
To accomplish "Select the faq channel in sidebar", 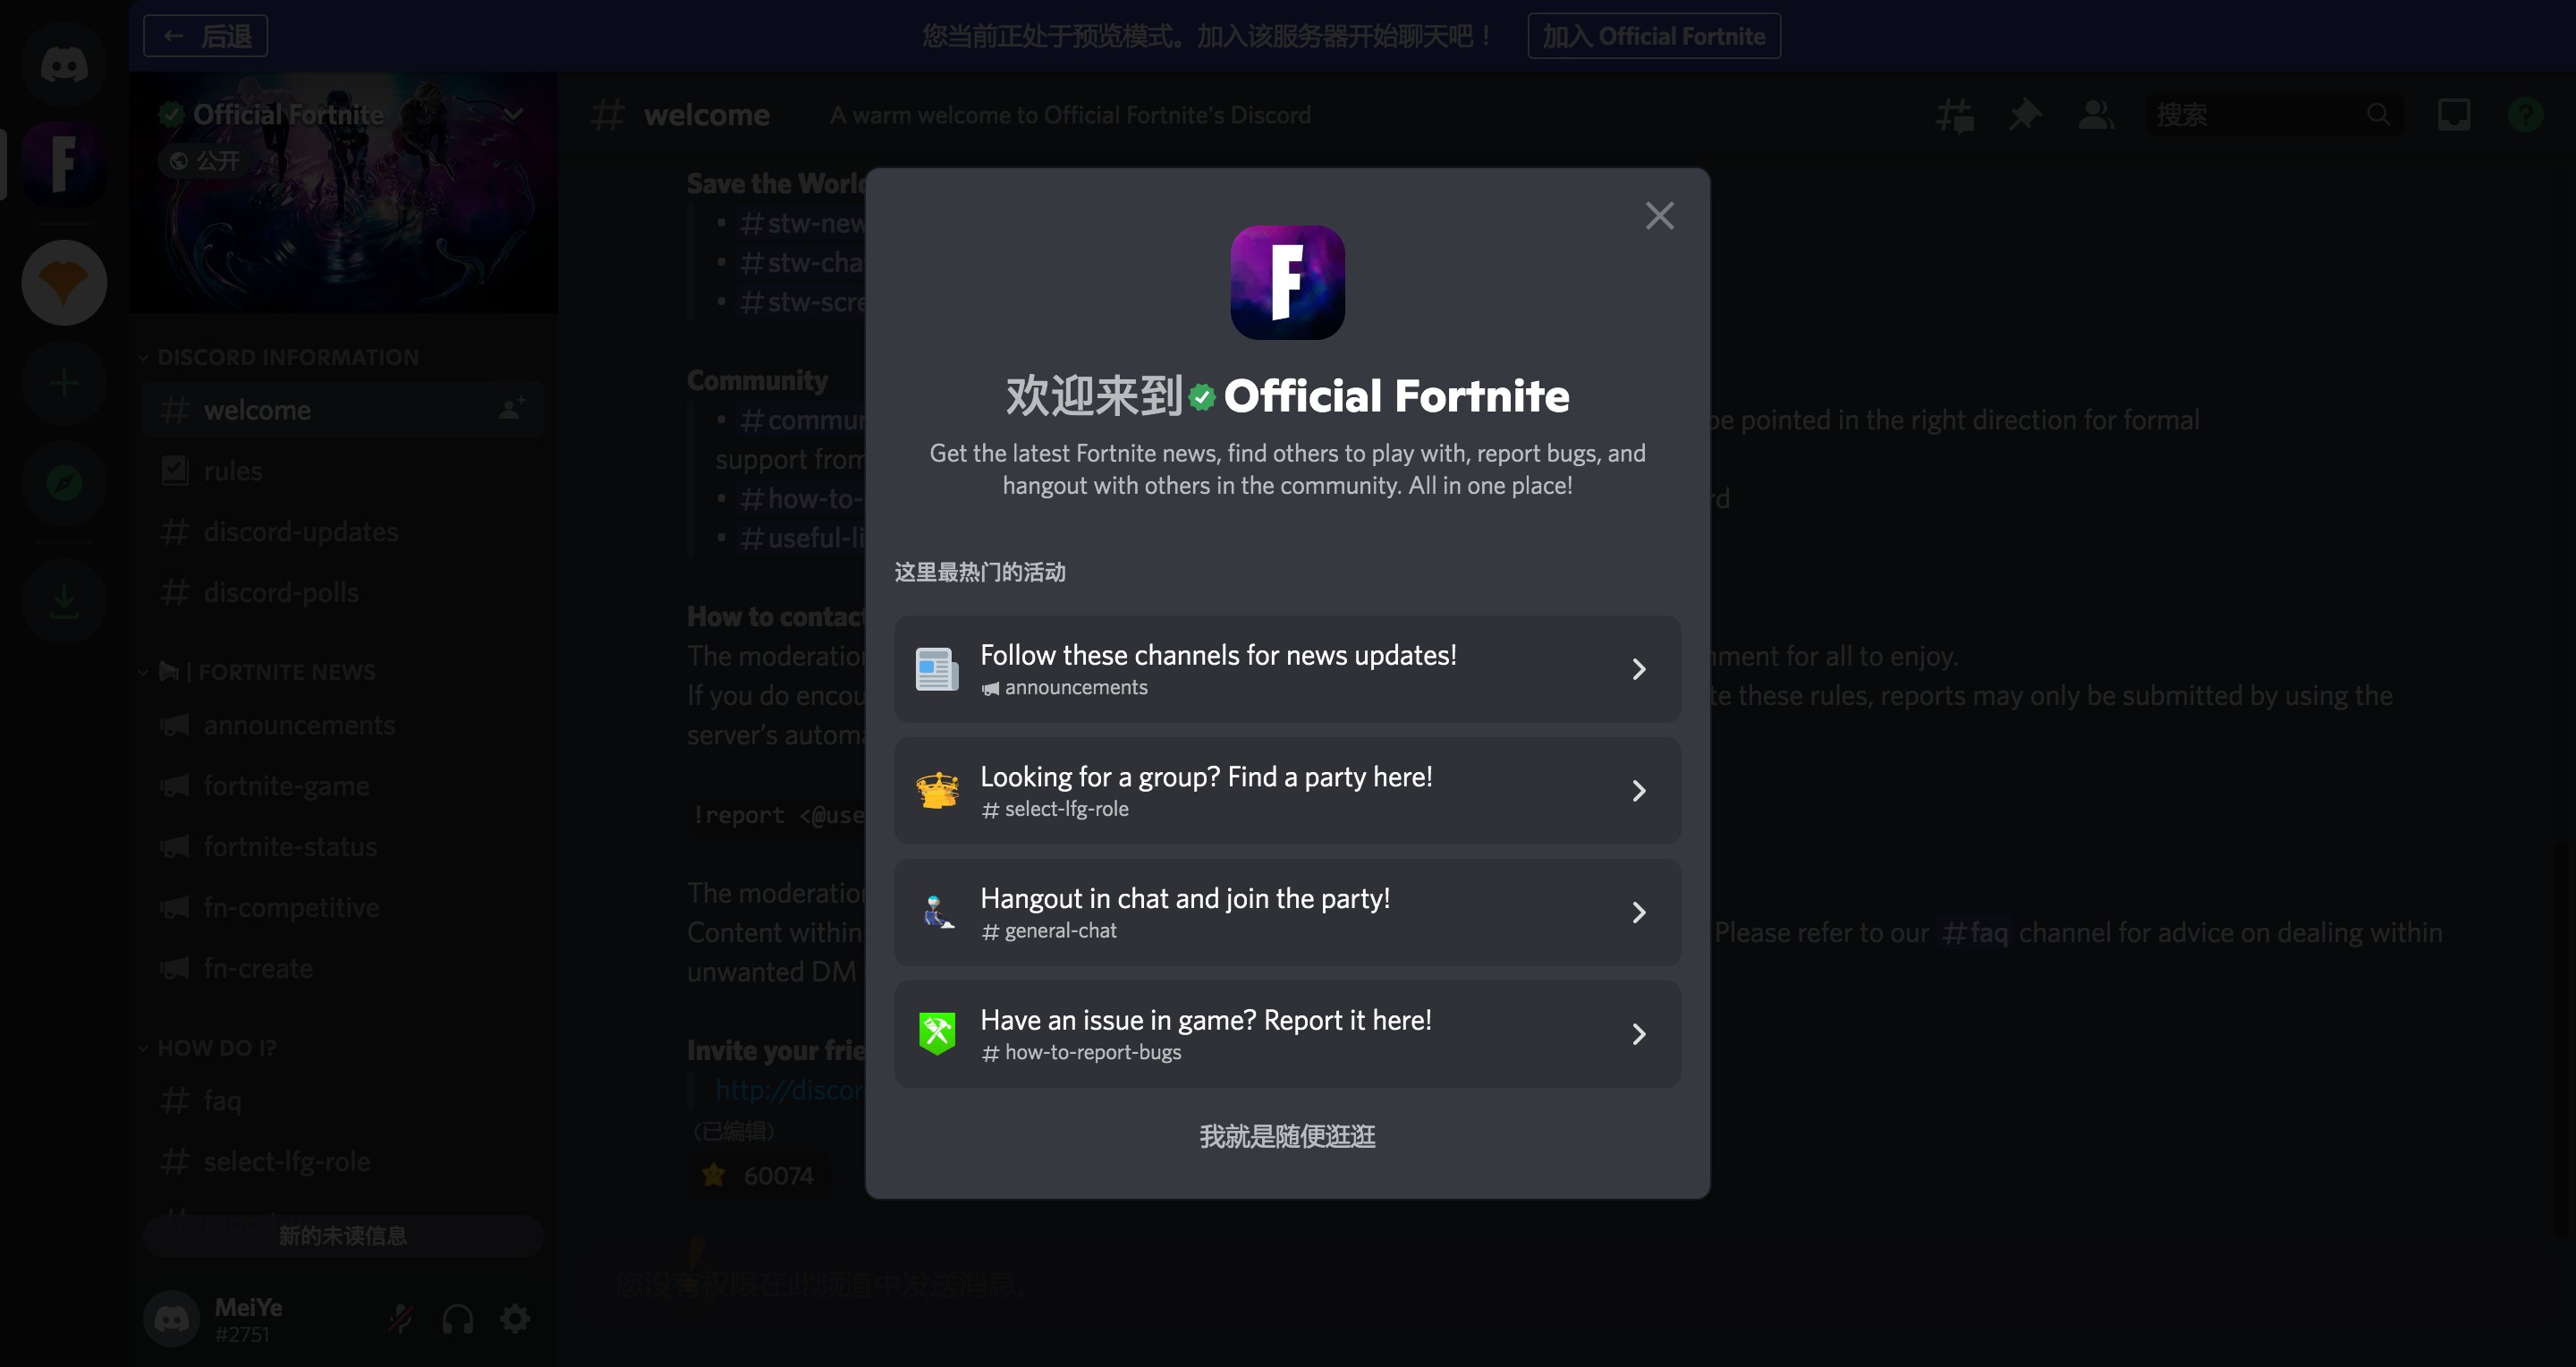I will (343, 1101).
